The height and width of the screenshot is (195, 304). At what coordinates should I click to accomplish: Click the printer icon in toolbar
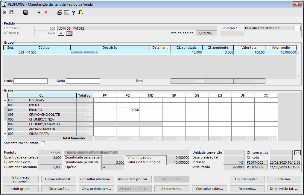pyautogui.click(x=60, y=13)
